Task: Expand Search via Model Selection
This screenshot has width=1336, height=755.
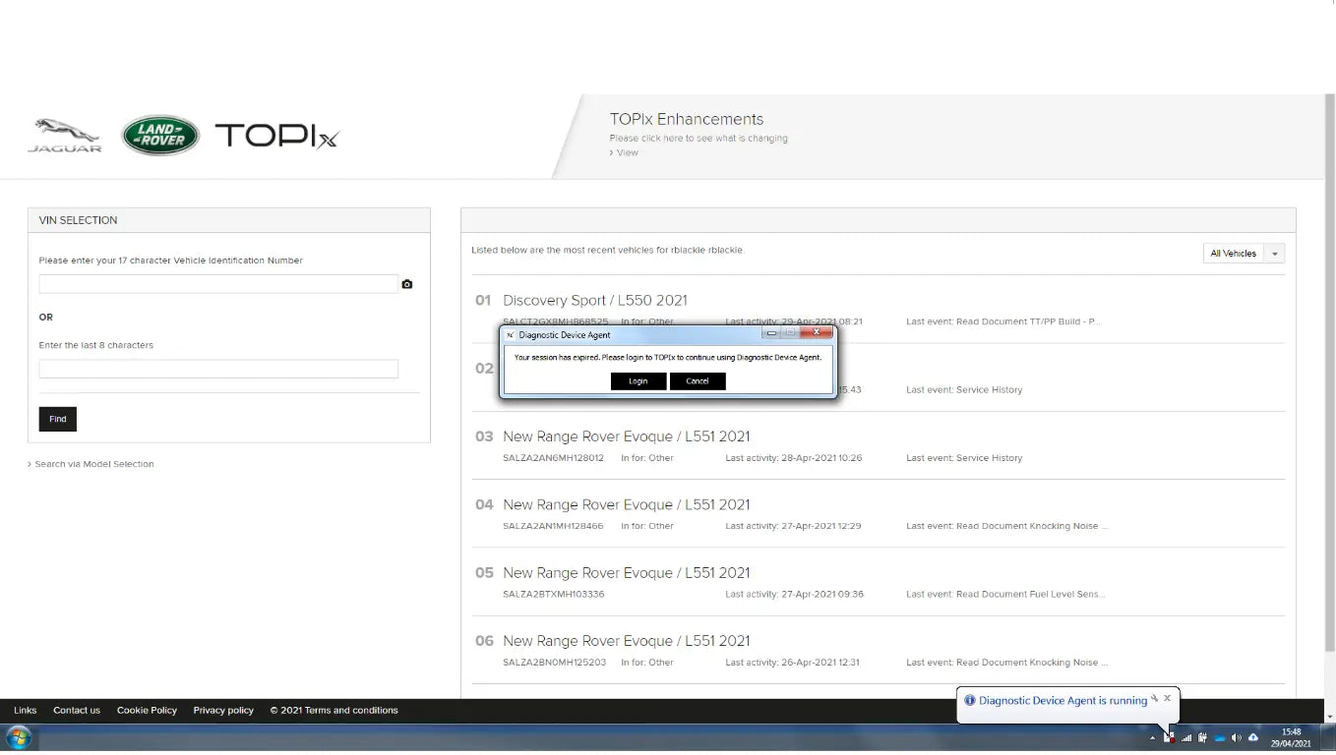Action: point(93,464)
